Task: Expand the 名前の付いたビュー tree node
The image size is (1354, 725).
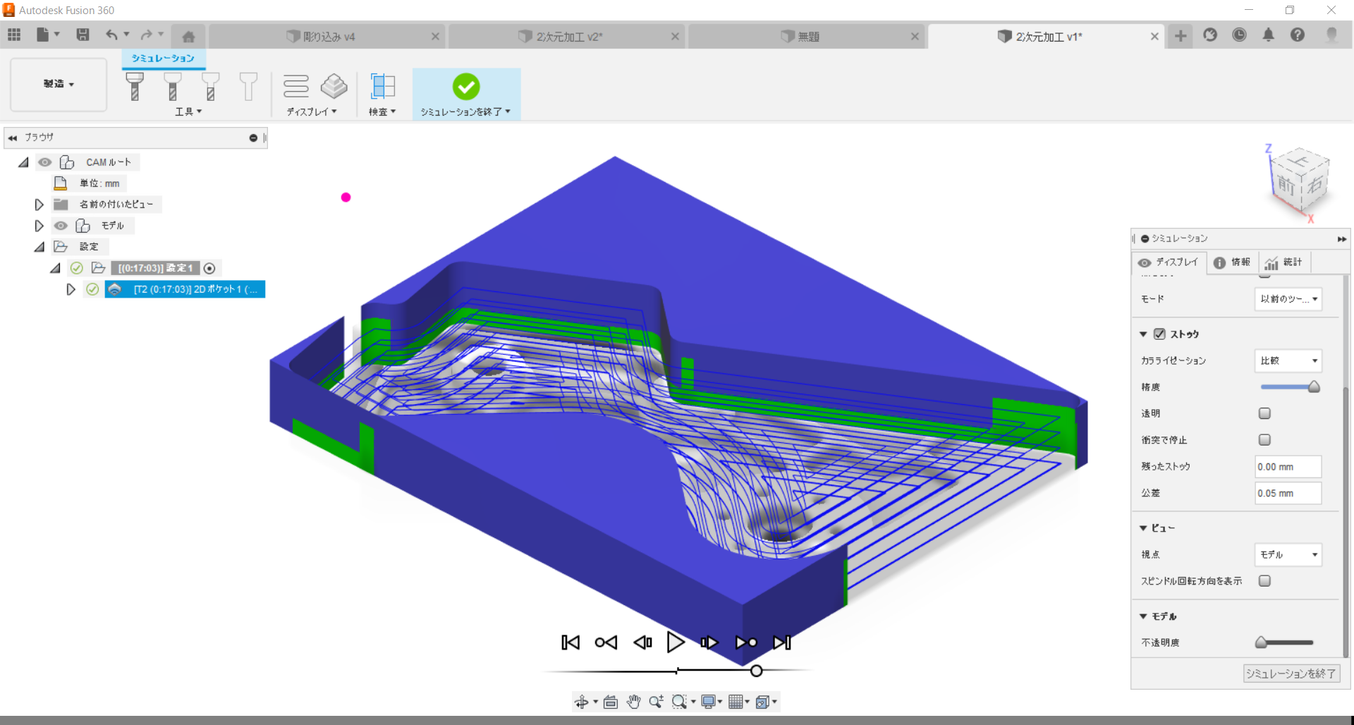Action: (x=39, y=205)
